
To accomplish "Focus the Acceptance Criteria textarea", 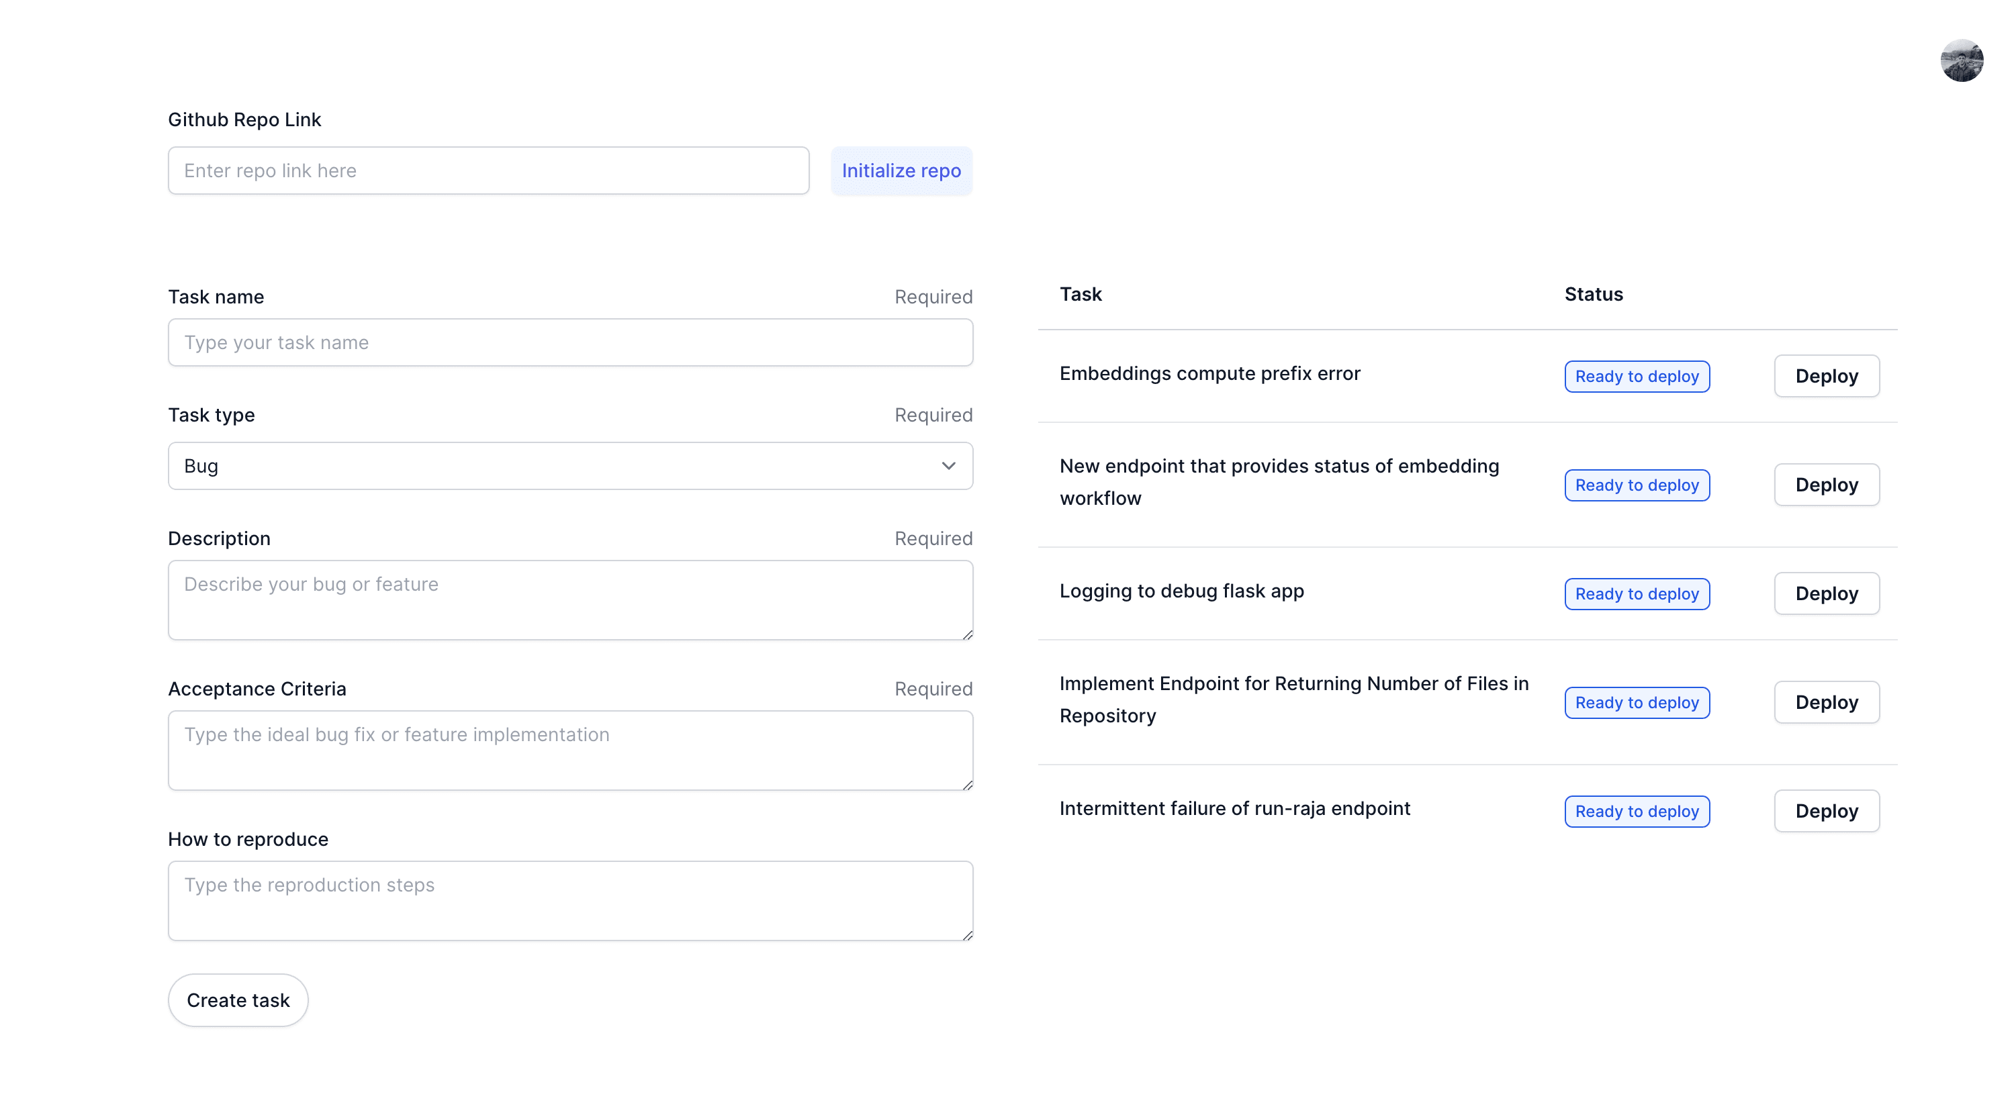I will click(x=569, y=750).
